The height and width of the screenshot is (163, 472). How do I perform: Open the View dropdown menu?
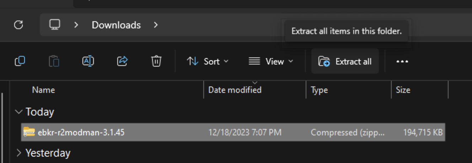click(271, 61)
